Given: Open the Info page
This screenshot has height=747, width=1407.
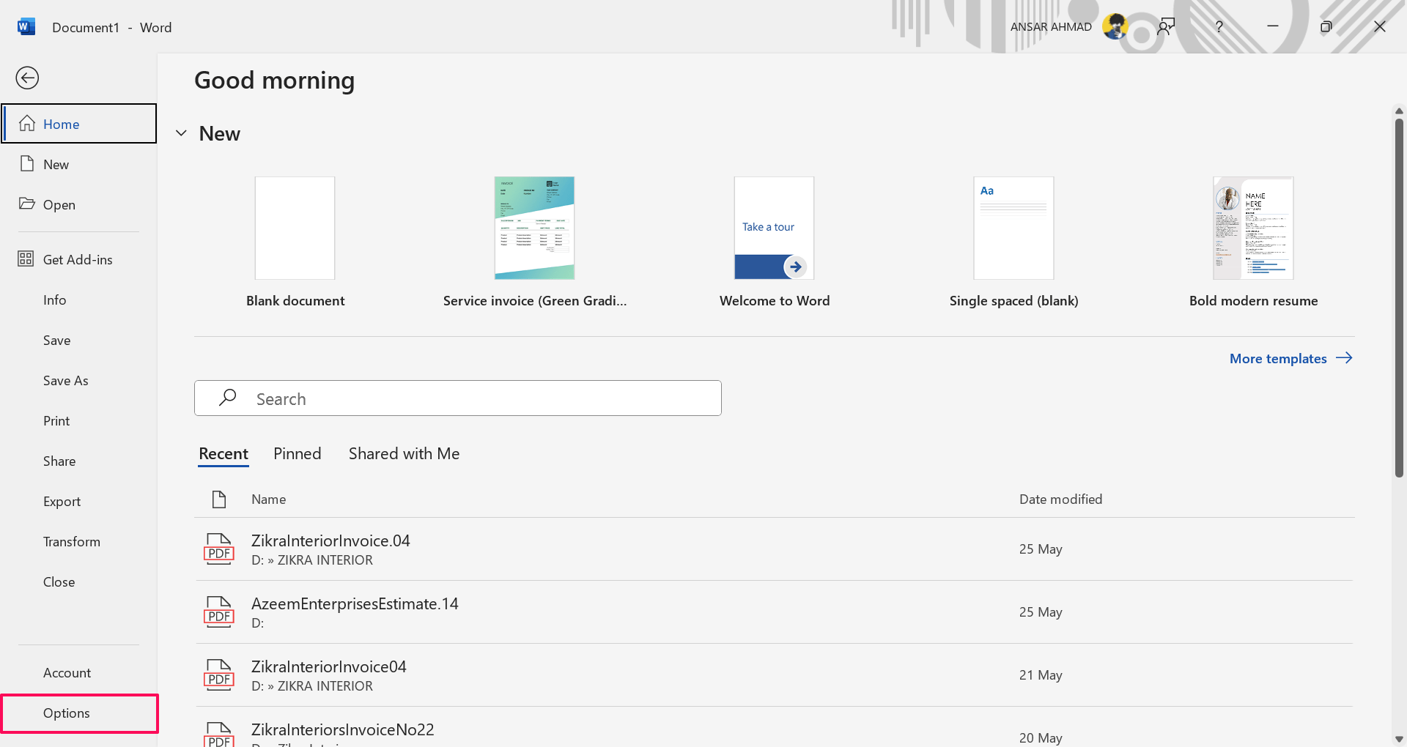Looking at the screenshot, I should pyautogui.click(x=55, y=300).
